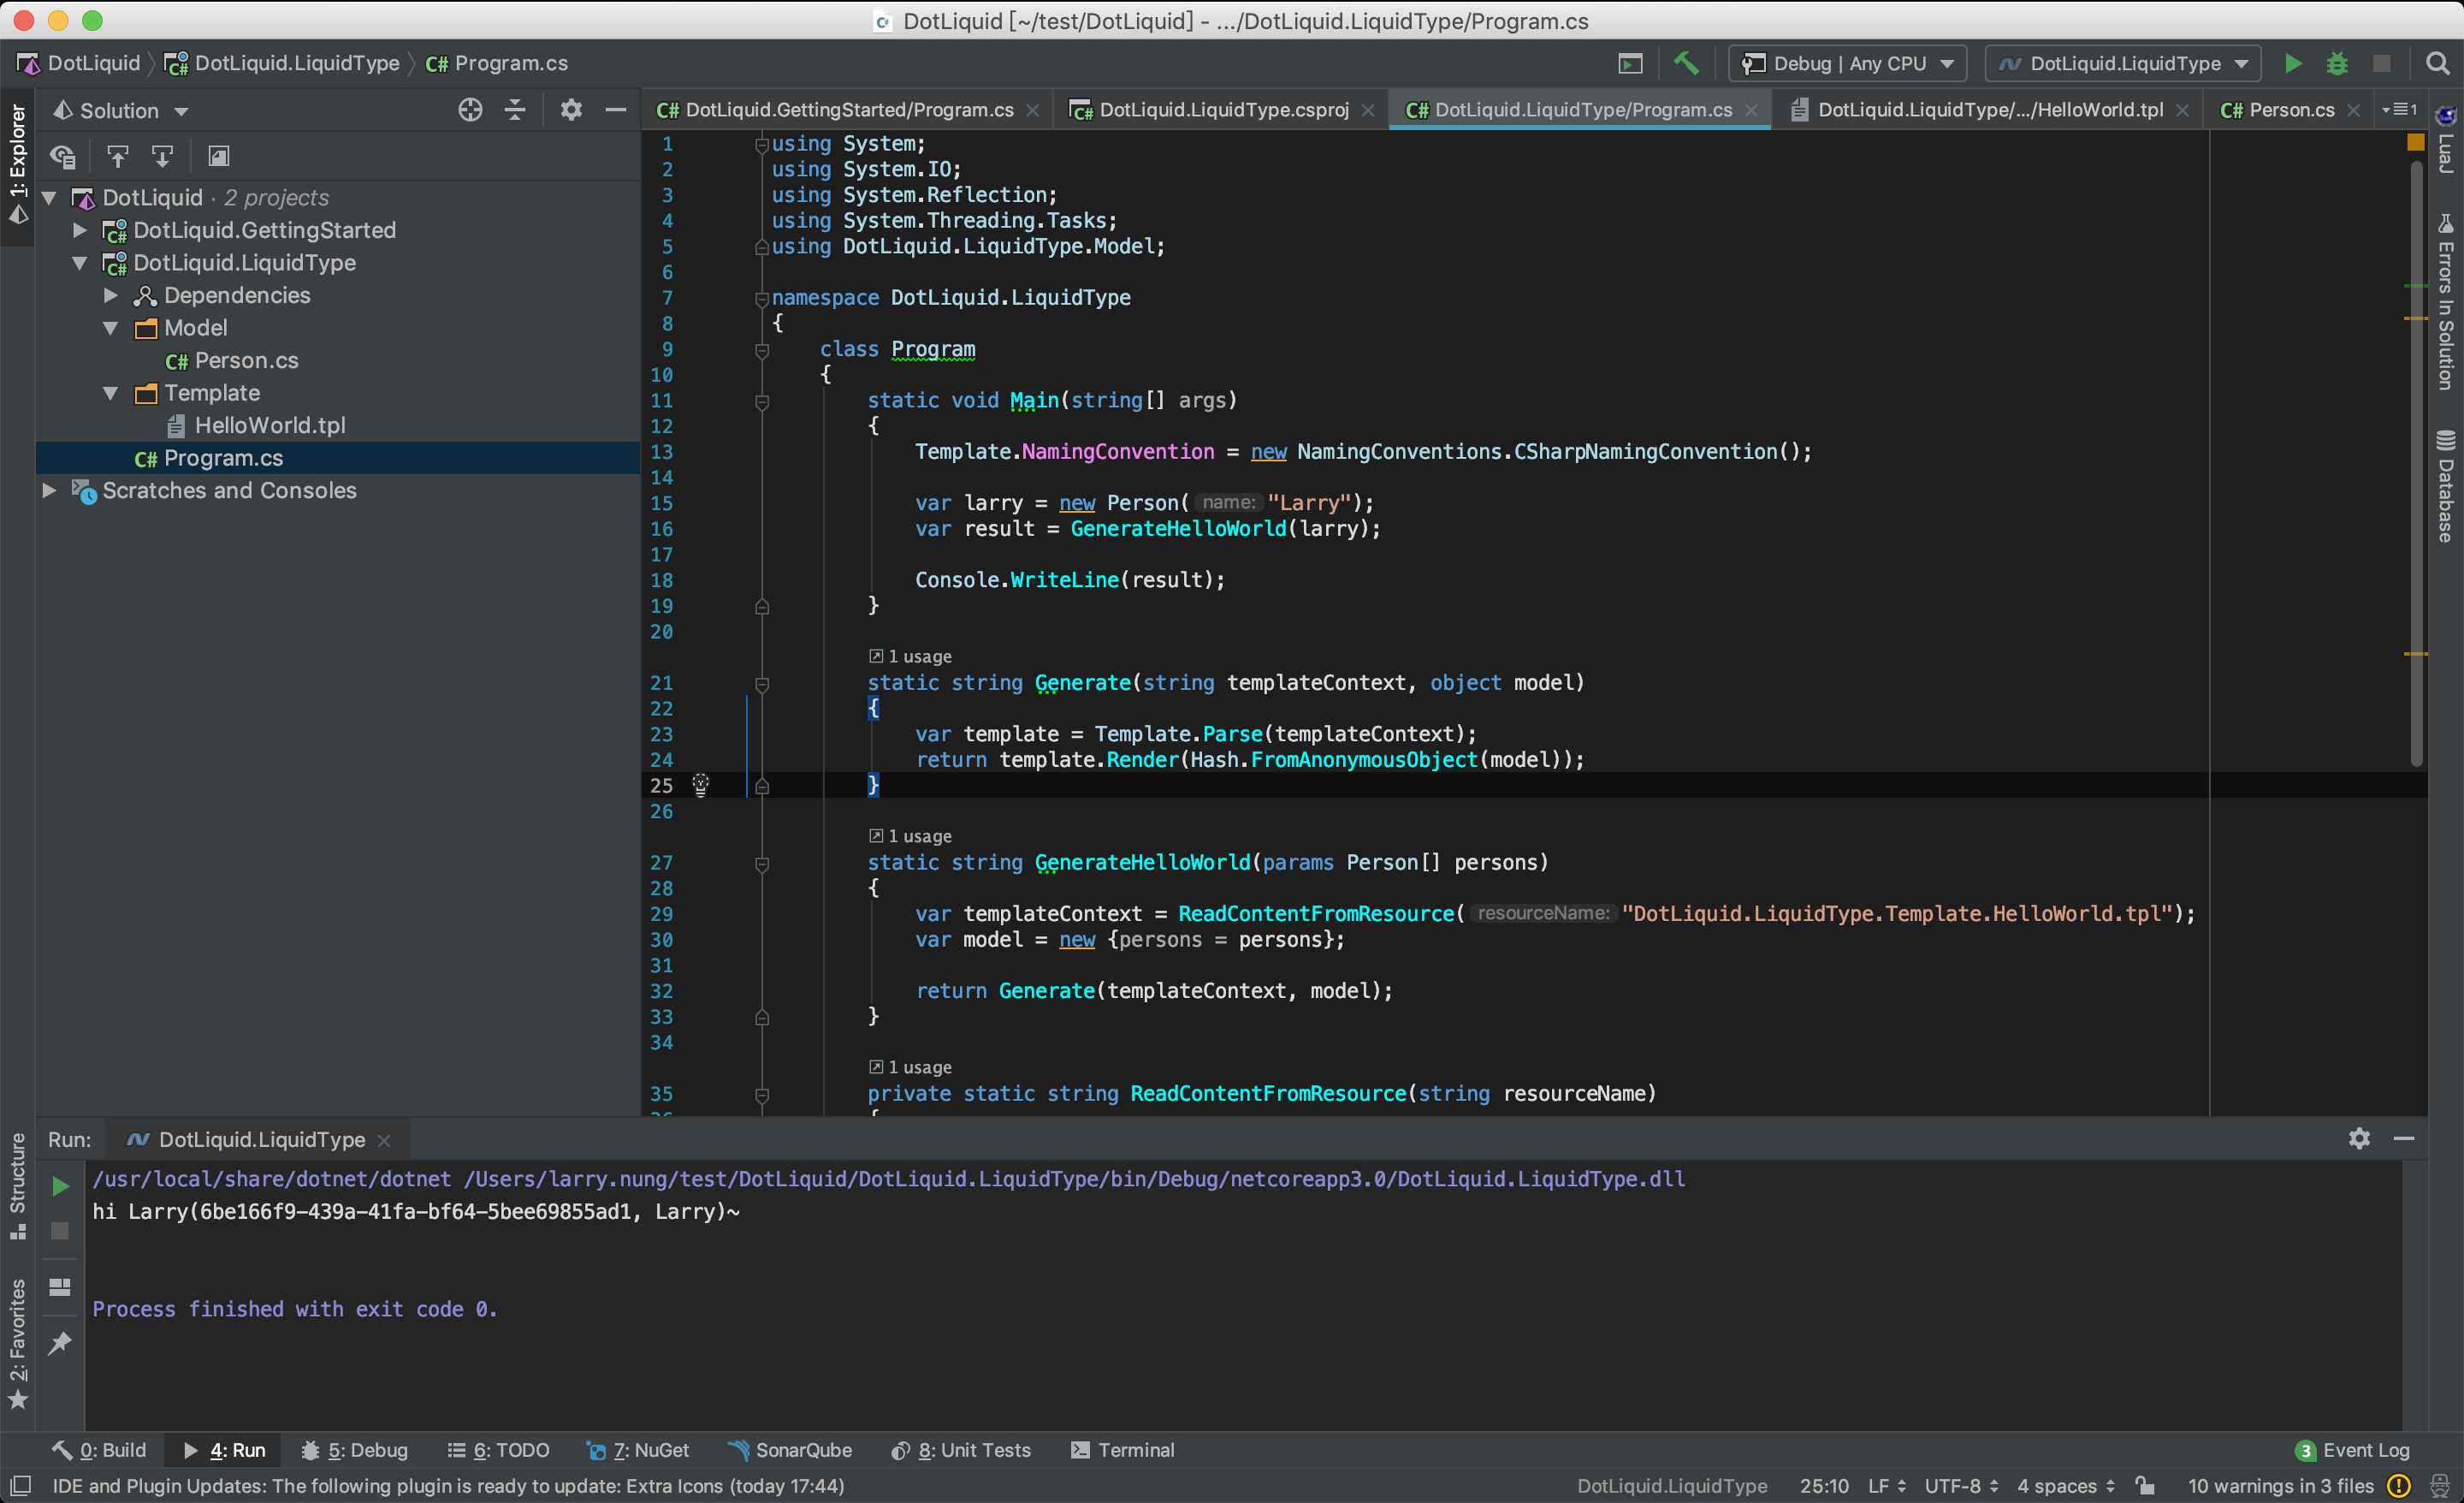Toggle Show All Files icon in explorer

63,156
